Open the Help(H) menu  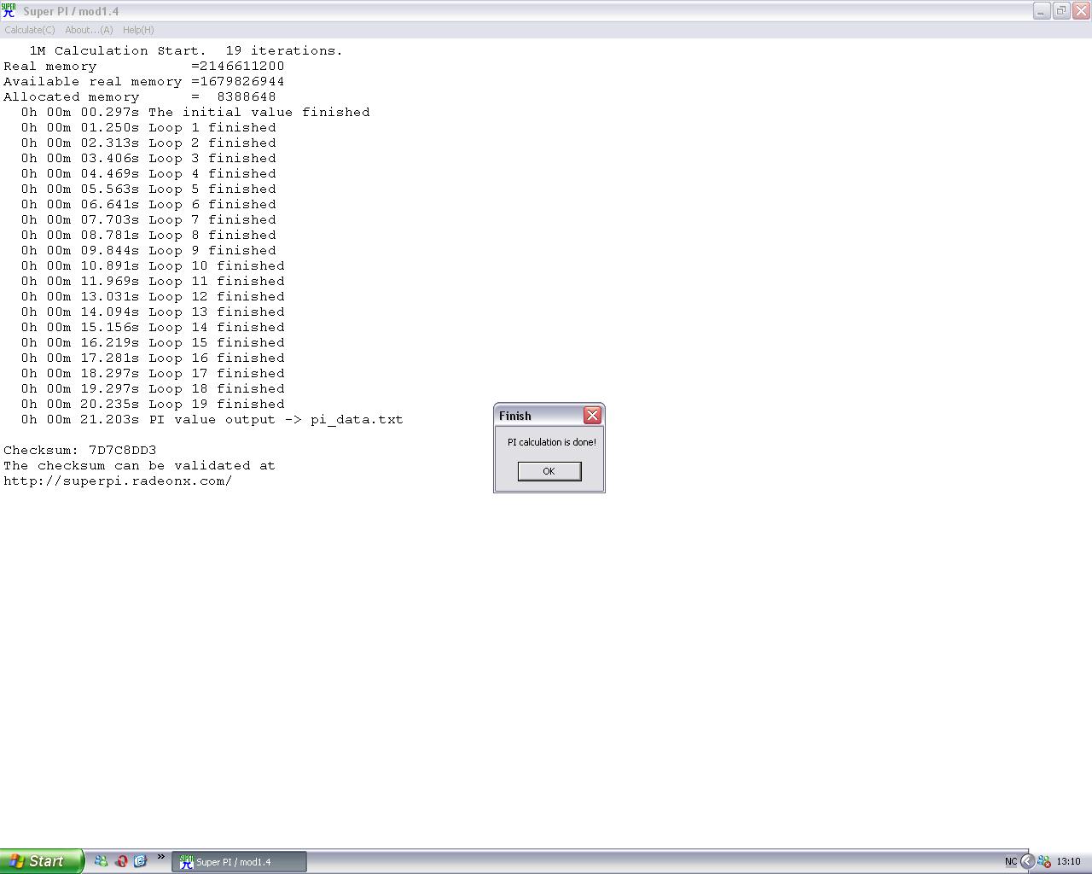[x=138, y=30]
